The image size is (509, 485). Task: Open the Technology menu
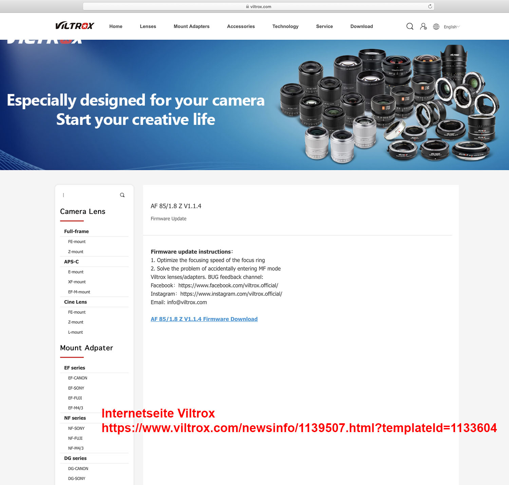[285, 26]
